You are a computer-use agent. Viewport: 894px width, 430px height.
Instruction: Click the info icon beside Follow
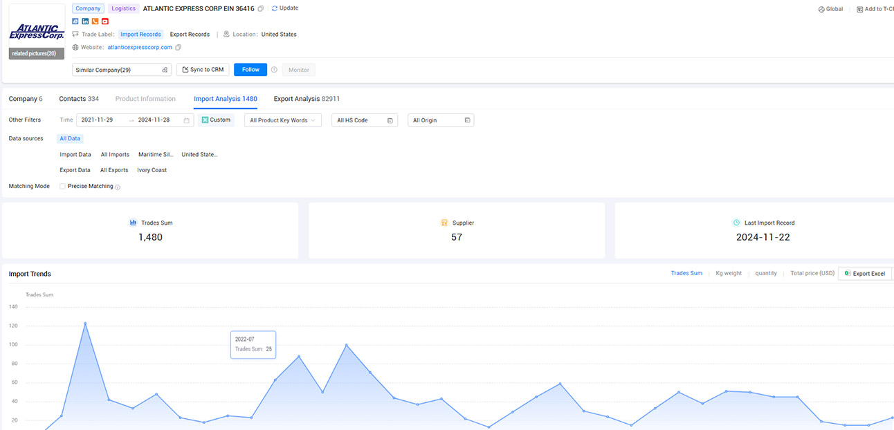274,70
